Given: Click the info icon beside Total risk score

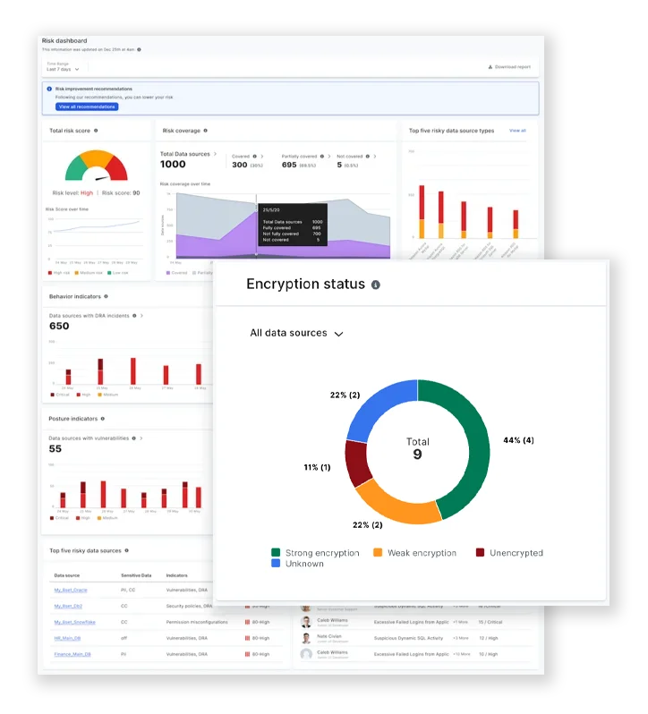Looking at the screenshot, I should pos(96,131).
